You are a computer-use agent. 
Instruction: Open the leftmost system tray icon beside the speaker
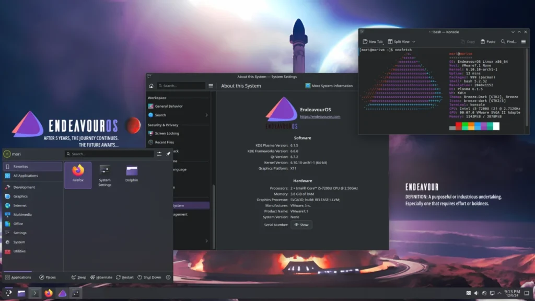[x=469, y=293]
